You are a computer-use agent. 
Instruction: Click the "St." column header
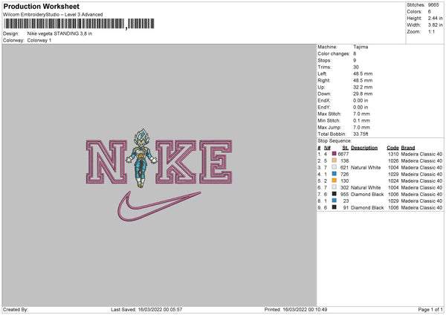346,148
